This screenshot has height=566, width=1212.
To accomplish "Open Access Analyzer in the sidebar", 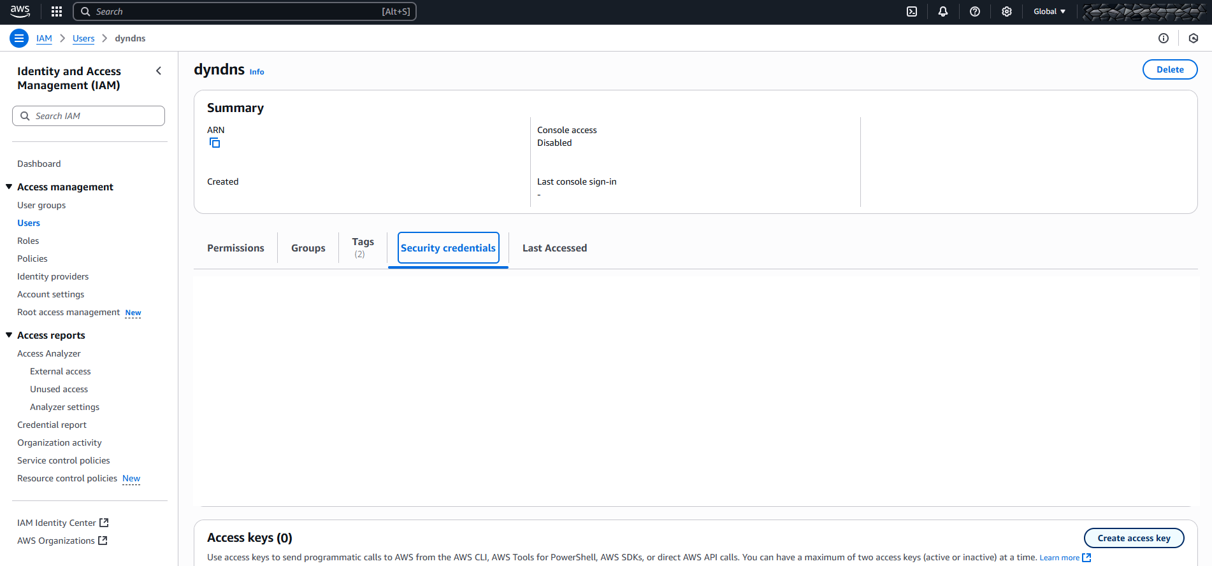I will tap(49, 353).
